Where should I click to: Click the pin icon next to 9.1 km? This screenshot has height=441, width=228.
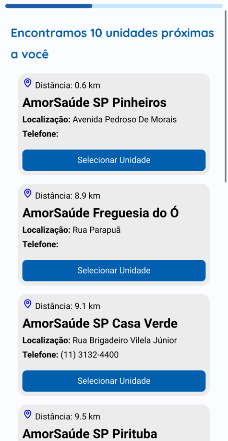coord(27,304)
